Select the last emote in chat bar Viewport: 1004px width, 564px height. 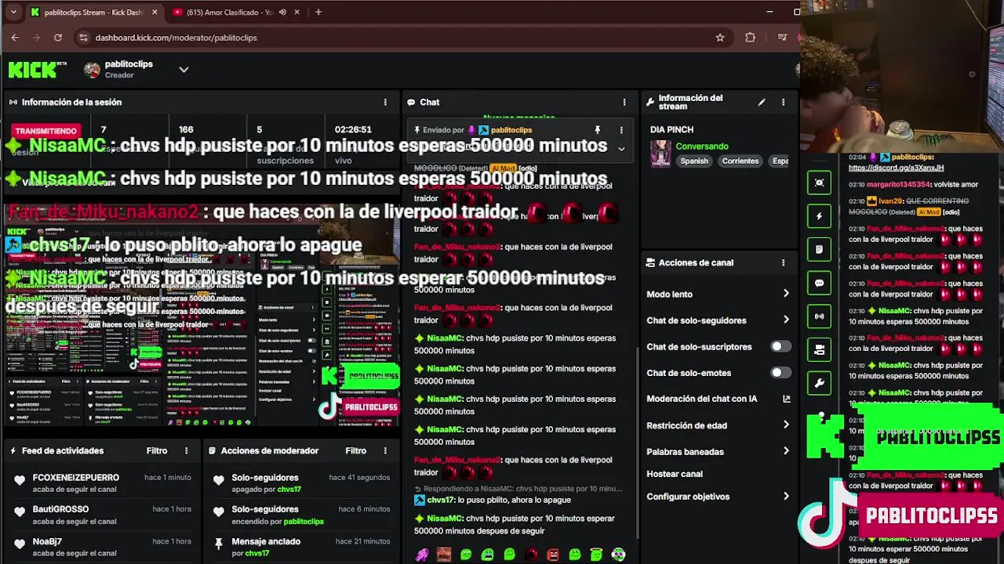618,555
